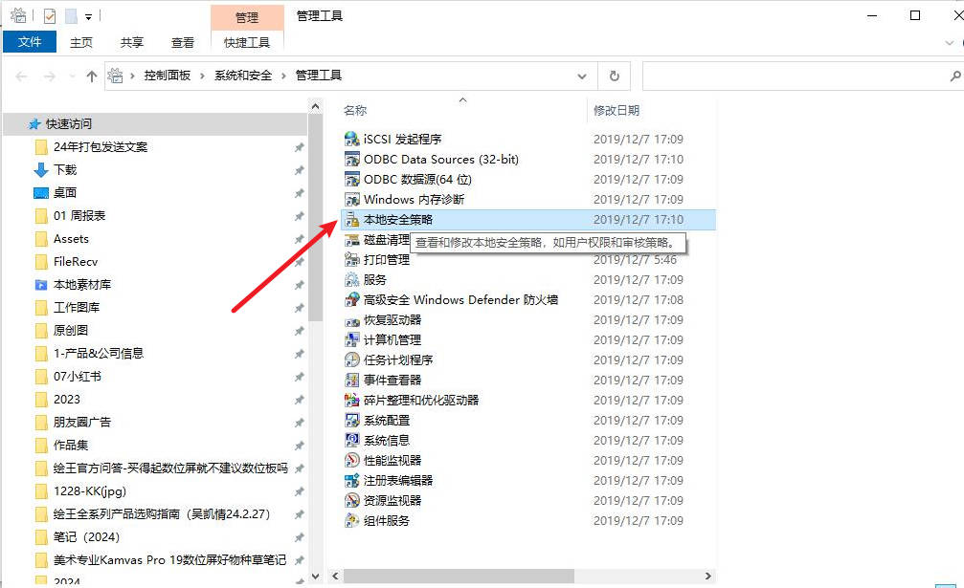Select the 本地安全策略 icon
The image size is (964, 588).
351,220
